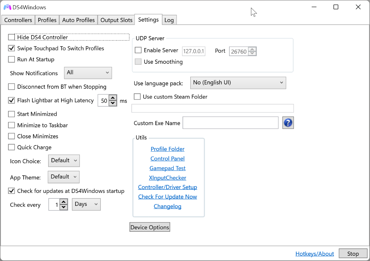Screen dimensions: 370x261
Task: Maximize the DS4Windows window
Action: point(336,7)
